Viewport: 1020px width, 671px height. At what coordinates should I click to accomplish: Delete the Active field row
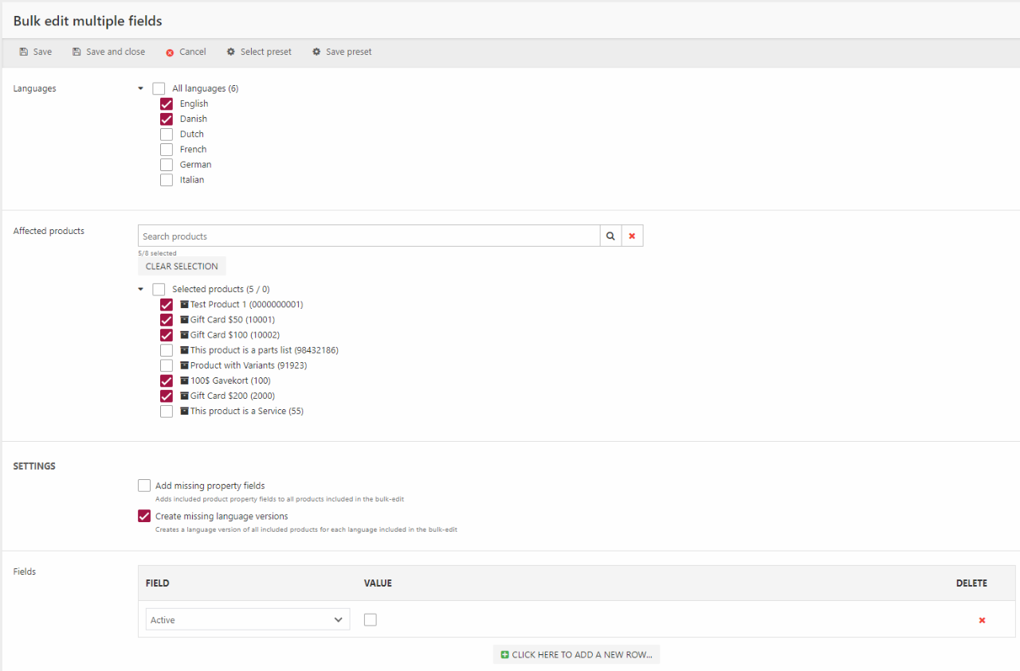982,620
